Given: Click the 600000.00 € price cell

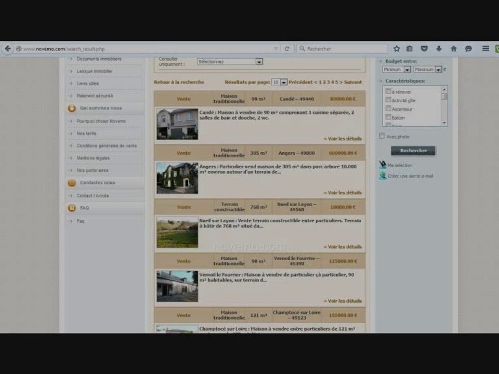Looking at the screenshot, I should tap(343, 153).
